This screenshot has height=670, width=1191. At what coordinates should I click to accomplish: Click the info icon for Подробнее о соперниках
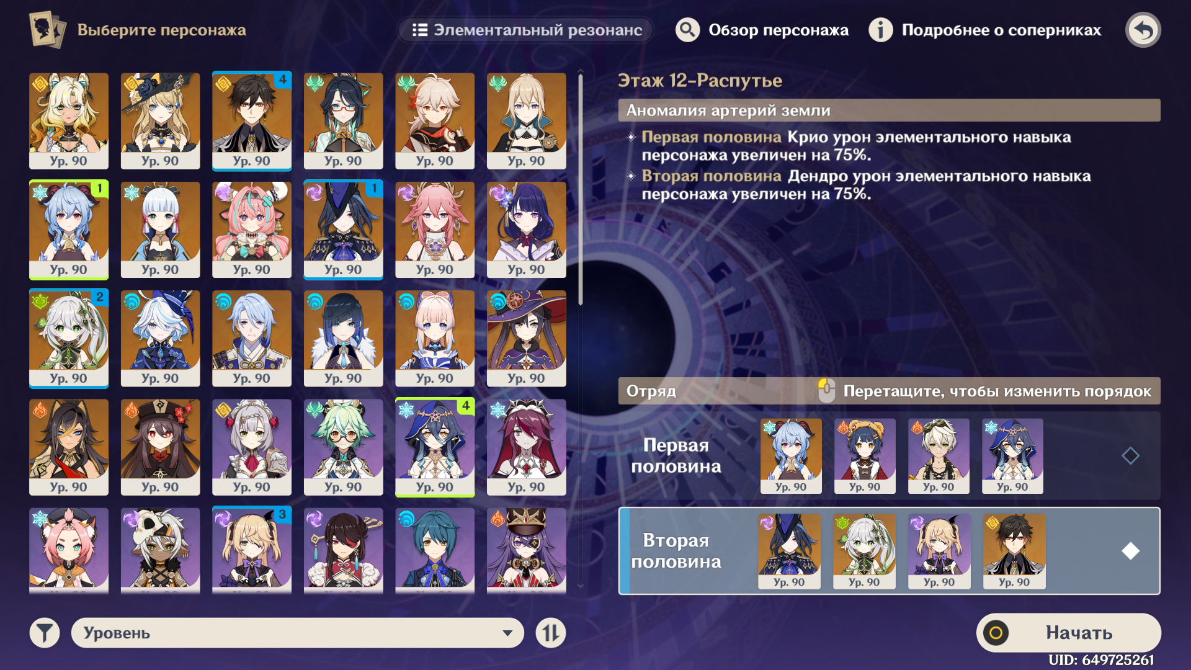880,30
